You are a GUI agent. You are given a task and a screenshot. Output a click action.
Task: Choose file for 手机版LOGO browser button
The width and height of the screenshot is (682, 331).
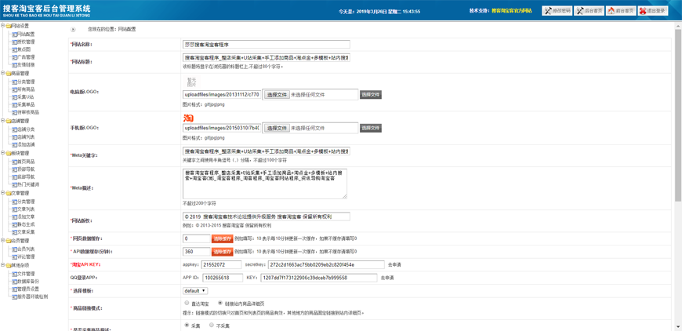coord(277,128)
